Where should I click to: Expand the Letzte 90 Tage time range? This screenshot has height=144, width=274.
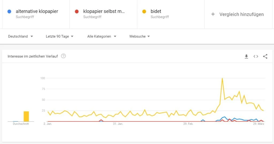(59, 36)
